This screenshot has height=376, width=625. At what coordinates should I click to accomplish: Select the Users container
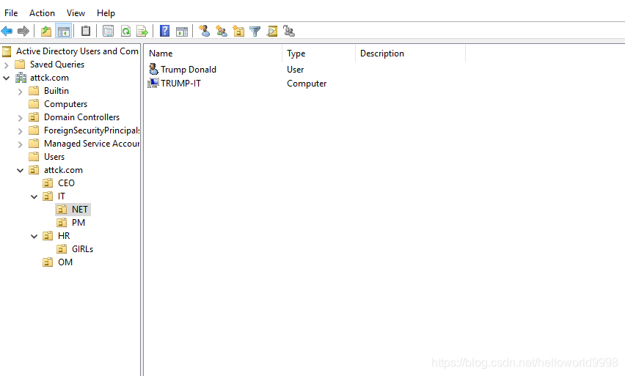coord(54,157)
